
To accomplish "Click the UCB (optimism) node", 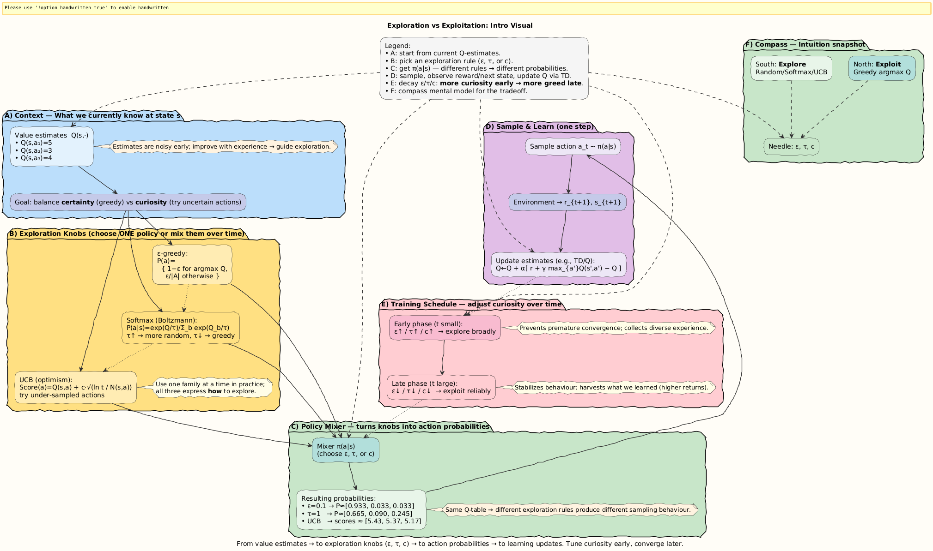I will [76, 388].
